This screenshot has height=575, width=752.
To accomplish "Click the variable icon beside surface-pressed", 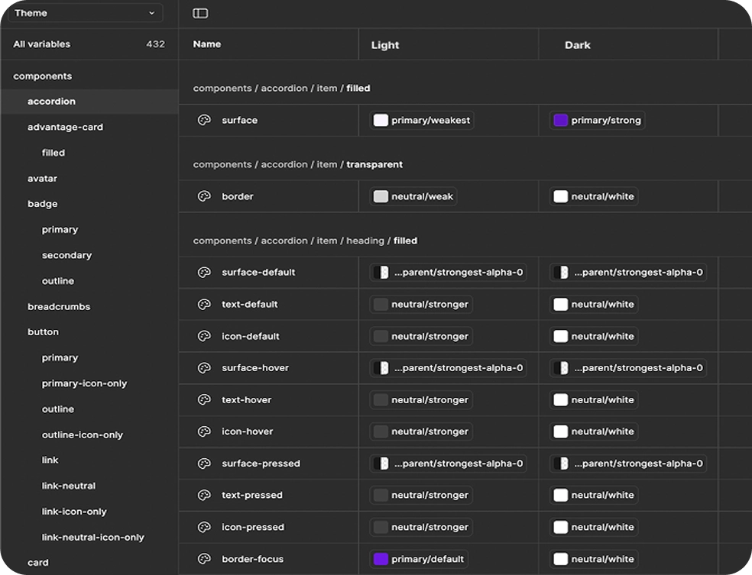I will (x=203, y=463).
